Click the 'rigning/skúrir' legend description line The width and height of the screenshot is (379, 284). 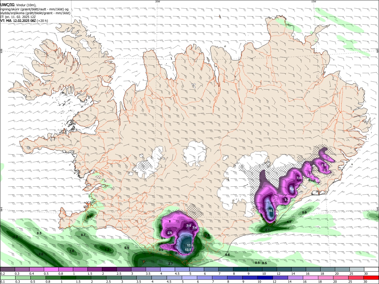tap(34, 9)
